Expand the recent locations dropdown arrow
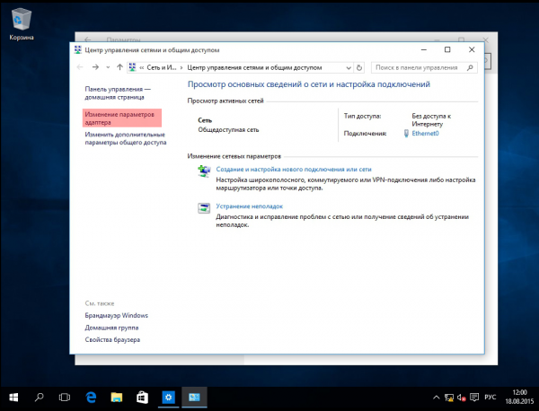The image size is (539, 411). click(x=108, y=67)
